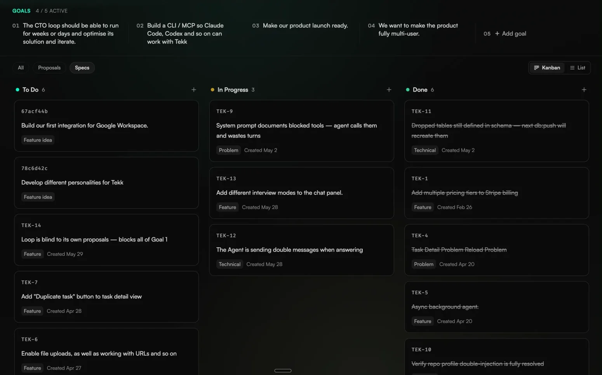
Task: Open TEK-13 interview modes card
Action: pyautogui.click(x=301, y=193)
